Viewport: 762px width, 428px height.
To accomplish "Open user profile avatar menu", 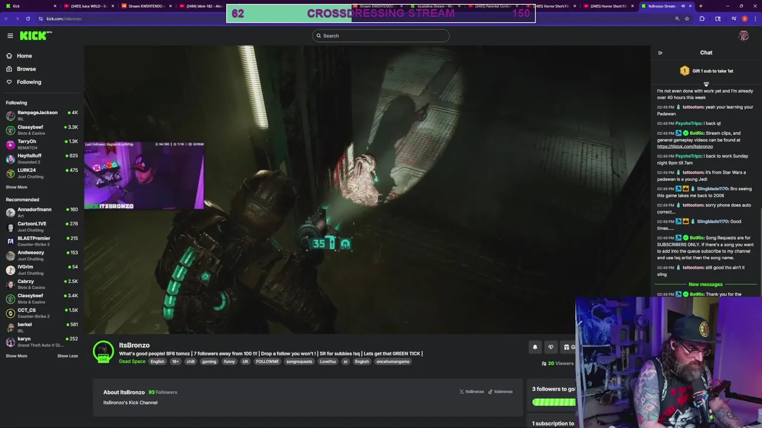I will point(744,36).
